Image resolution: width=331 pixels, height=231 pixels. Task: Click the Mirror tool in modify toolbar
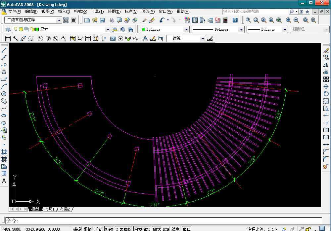click(x=326, y=65)
